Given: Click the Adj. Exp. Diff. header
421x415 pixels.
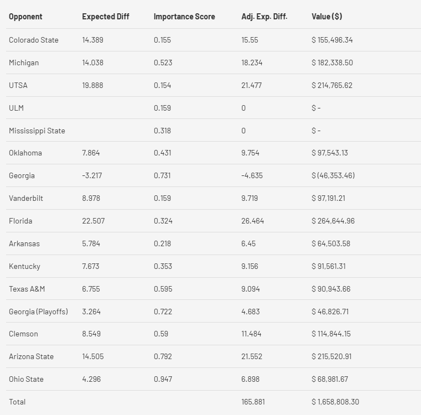Looking at the screenshot, I should click(x=264, y=17).
